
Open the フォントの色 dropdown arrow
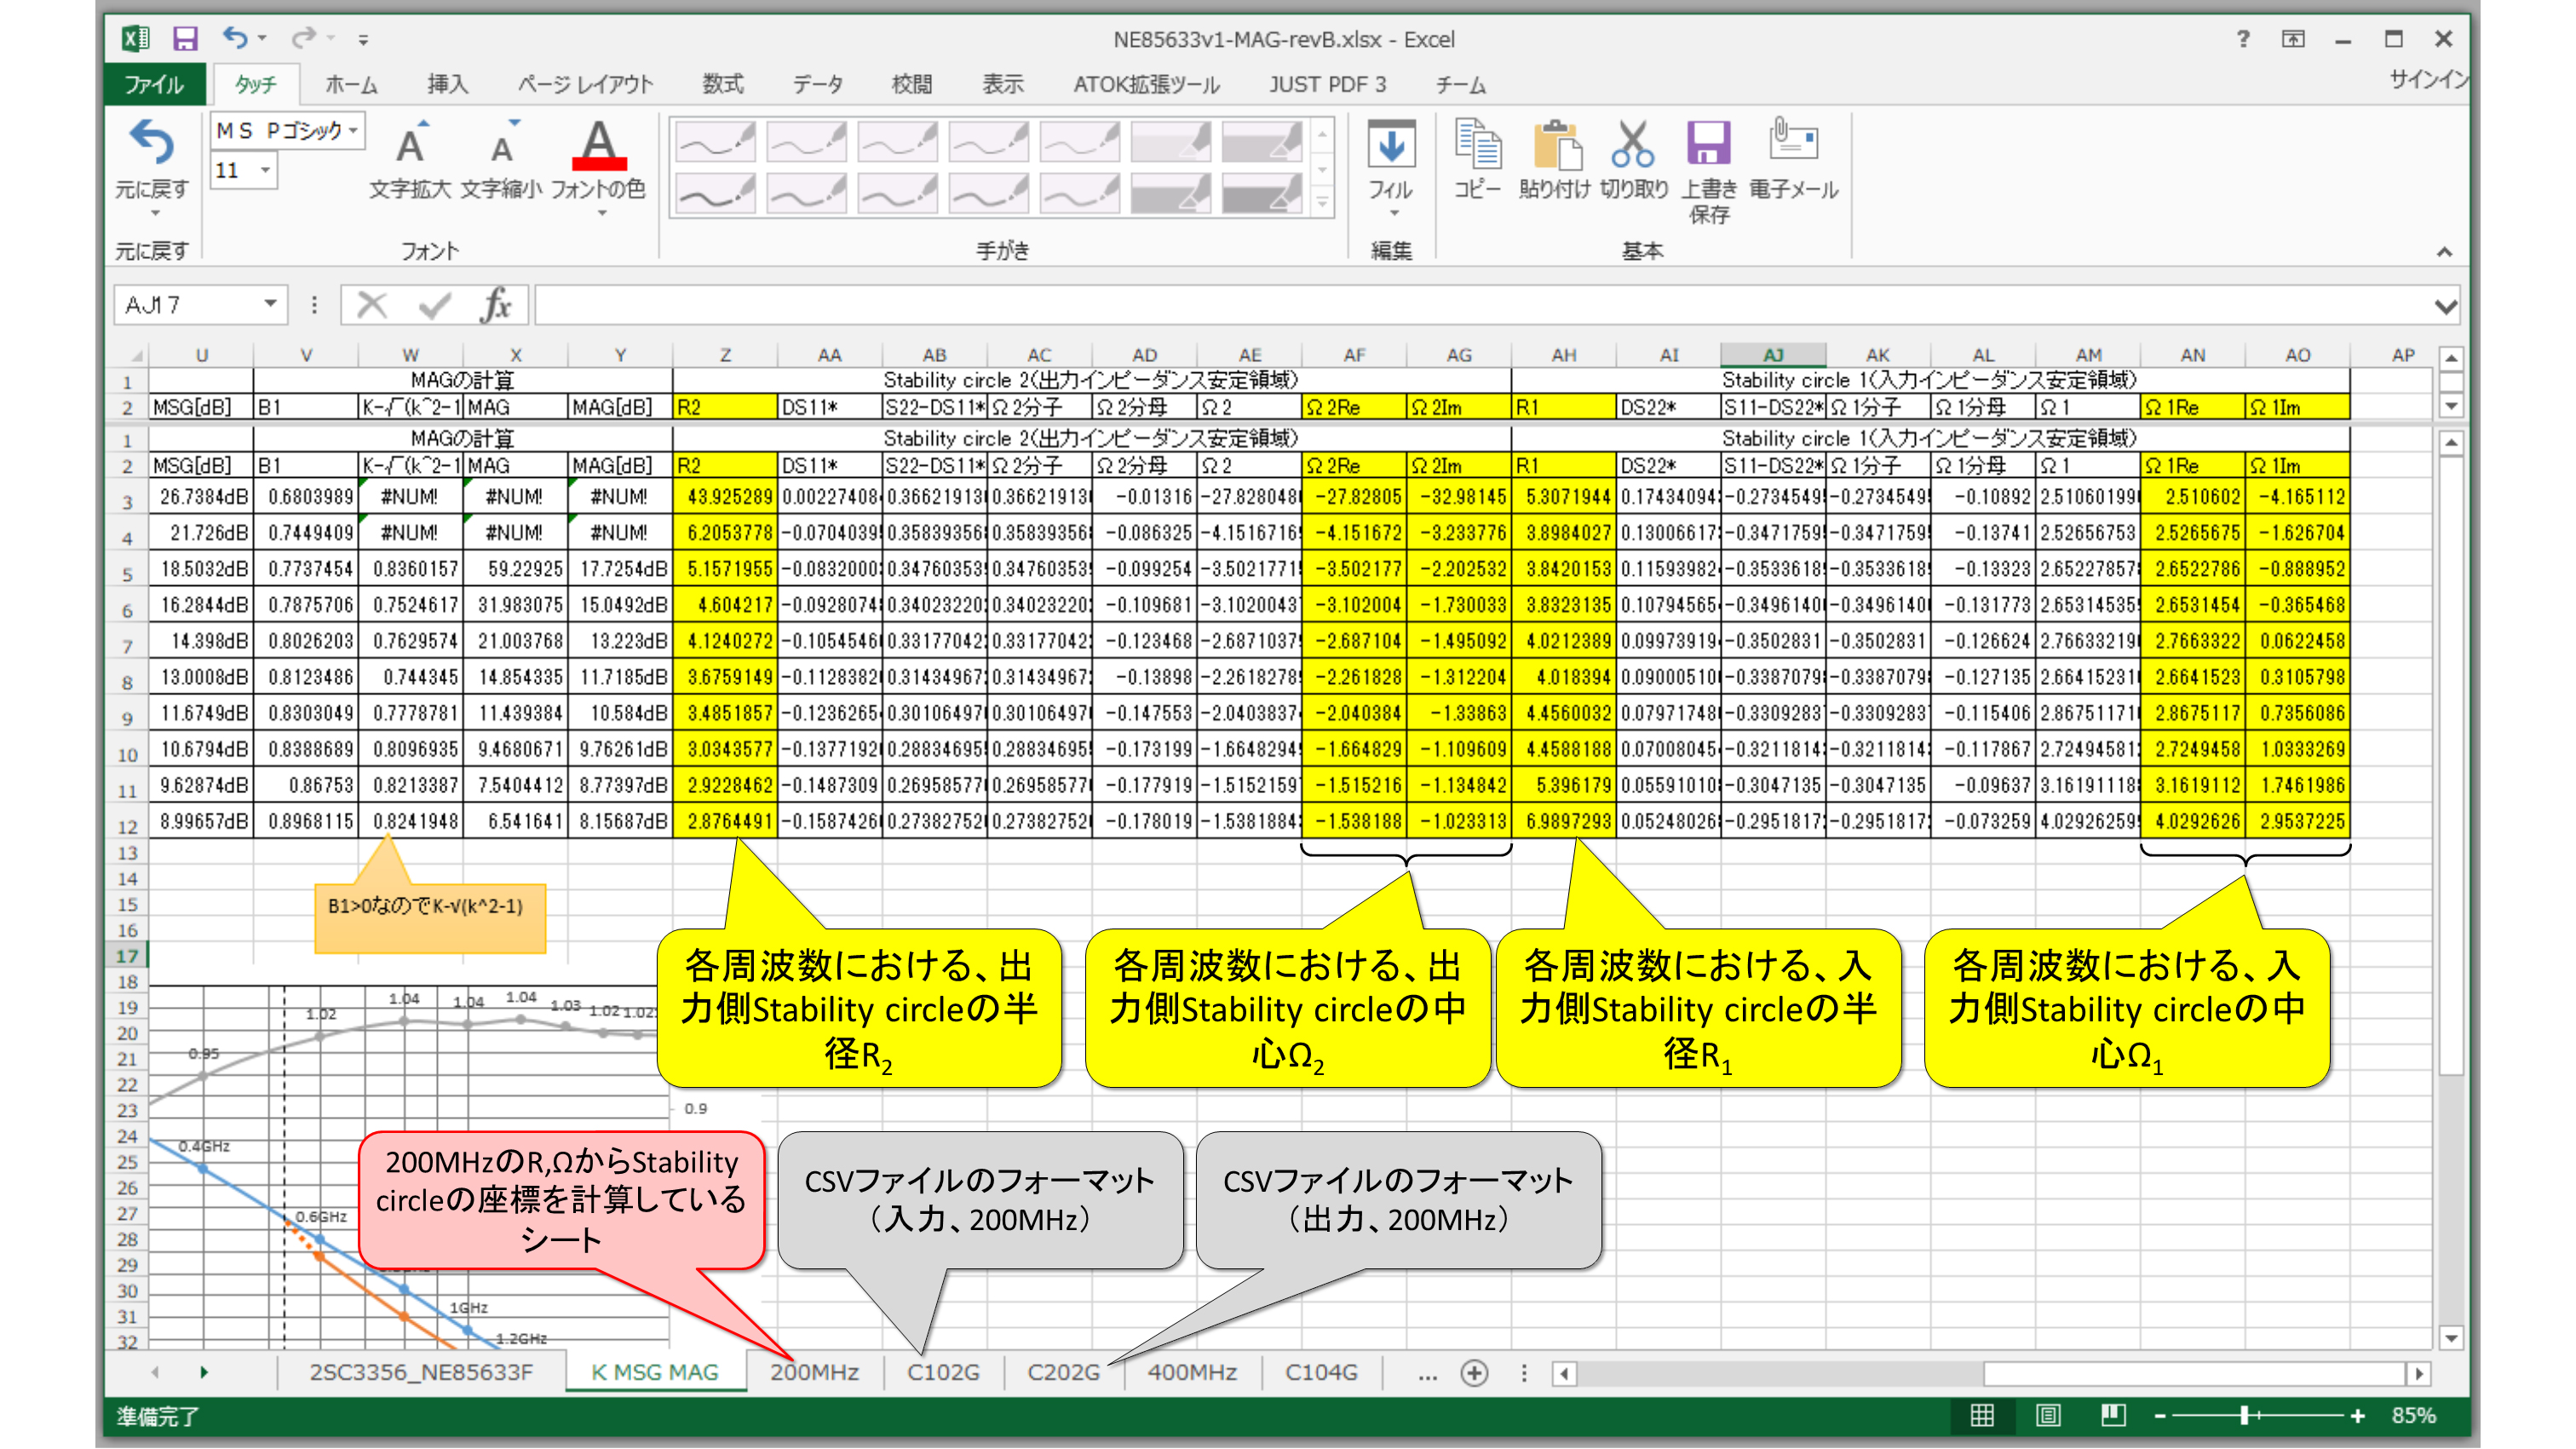coord(601,213)
